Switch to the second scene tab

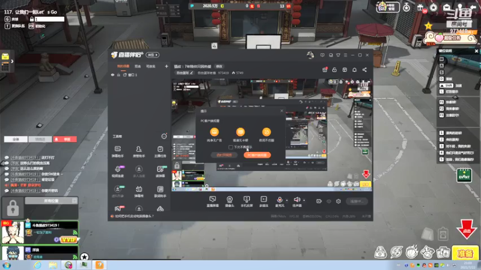pos(138,67)
